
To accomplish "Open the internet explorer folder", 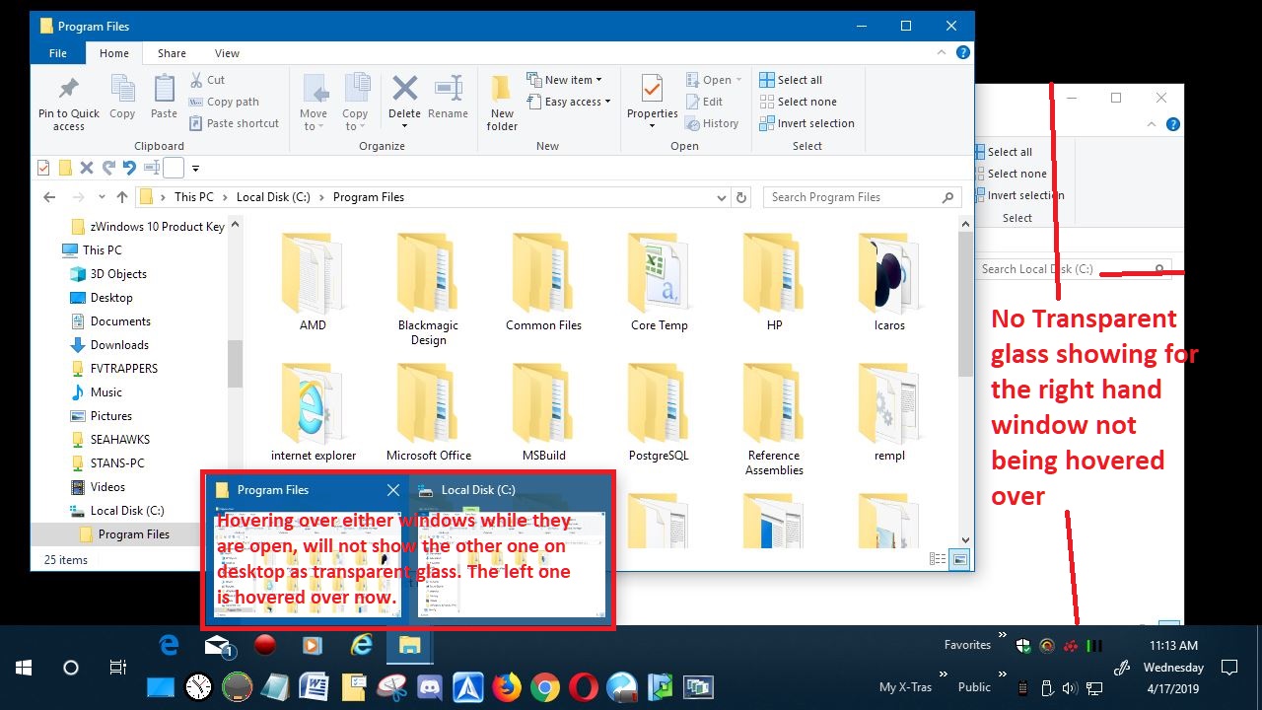I will tap(314, 412).
